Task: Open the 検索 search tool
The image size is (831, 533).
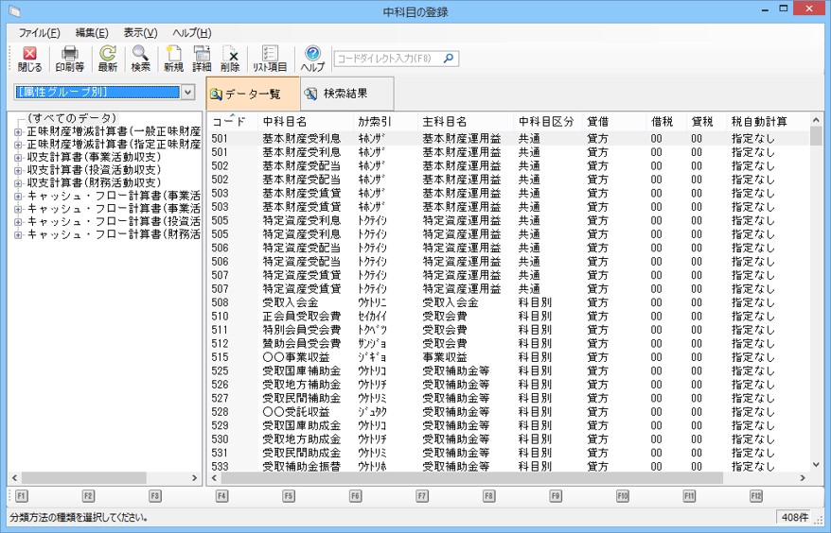Action: 140,59
